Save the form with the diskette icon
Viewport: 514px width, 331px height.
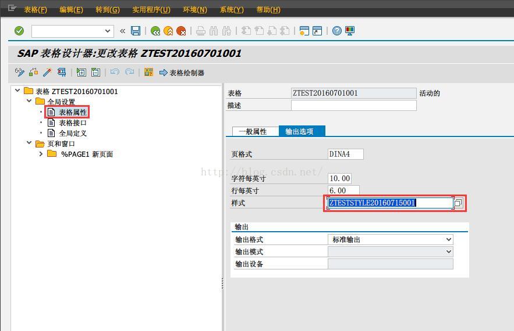(x=136, y=31)
